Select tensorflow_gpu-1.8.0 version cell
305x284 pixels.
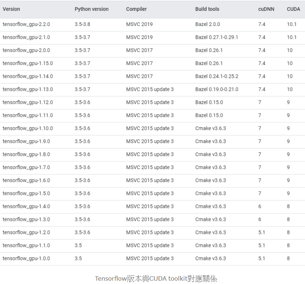click(x=26, y=155)
